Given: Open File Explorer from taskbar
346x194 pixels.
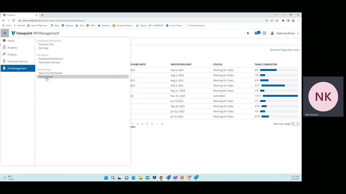Looking at the screenshot, I should point(141,178).
